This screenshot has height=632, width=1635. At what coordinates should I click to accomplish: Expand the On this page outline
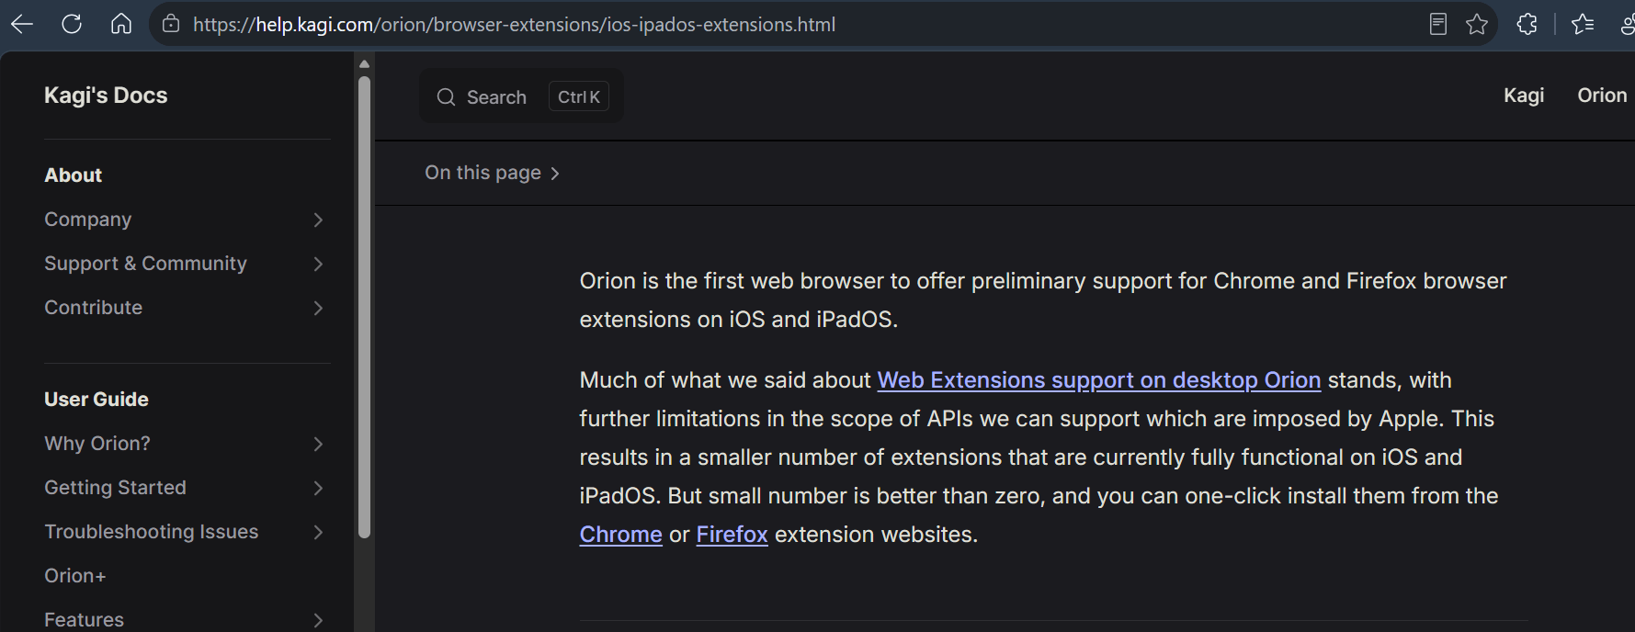click(492, 173)
